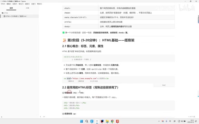Open Chrome from the taskbar
This screenshot has width=199, height=124.
pyautogui.click(x=112, y=121)
